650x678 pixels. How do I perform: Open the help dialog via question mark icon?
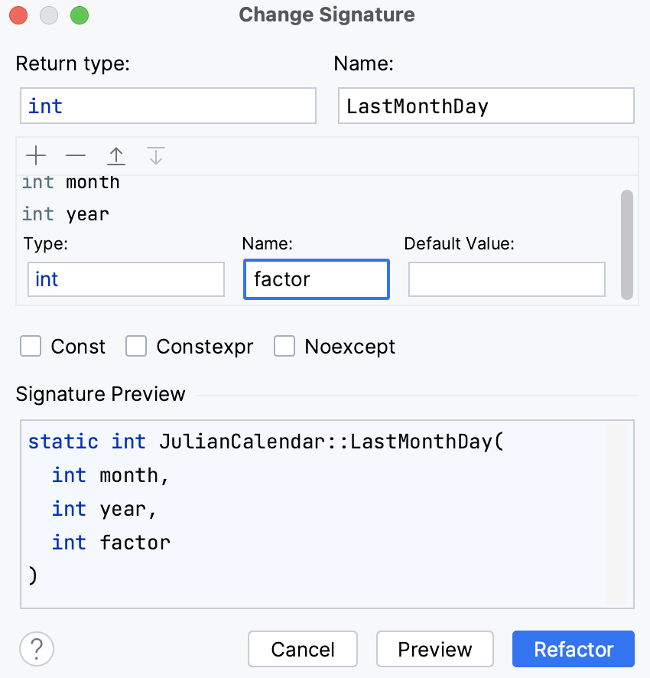pyautogui.click(x=35, y=648)
